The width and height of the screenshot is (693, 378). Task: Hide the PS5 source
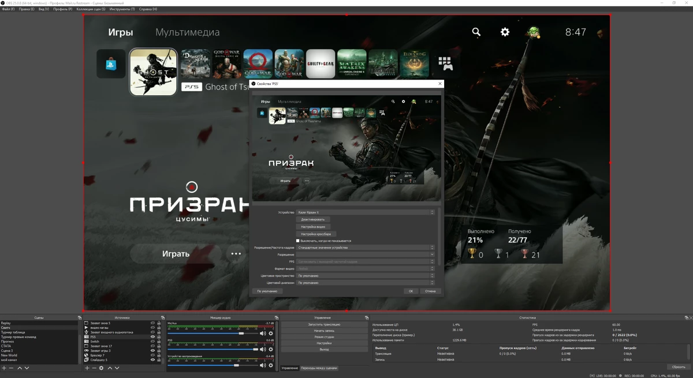[x=153, y=337]
